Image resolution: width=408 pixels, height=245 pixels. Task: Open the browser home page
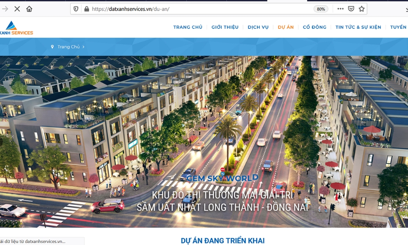tap(29, 9)
